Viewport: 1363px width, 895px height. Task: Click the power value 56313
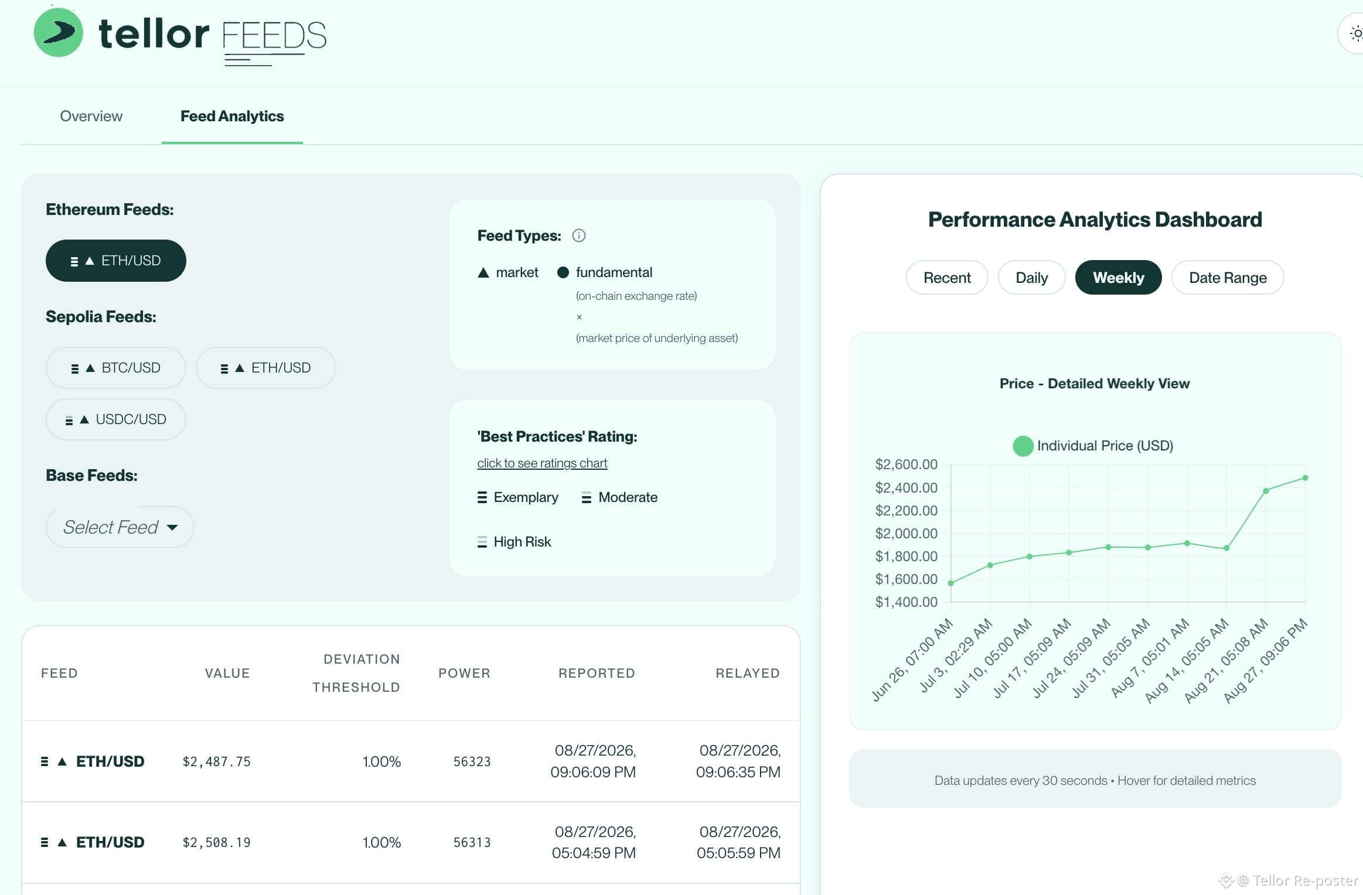472,842
